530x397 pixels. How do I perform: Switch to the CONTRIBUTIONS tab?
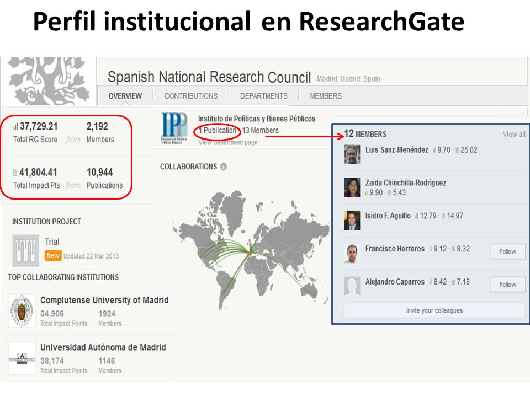pos(191,96)
